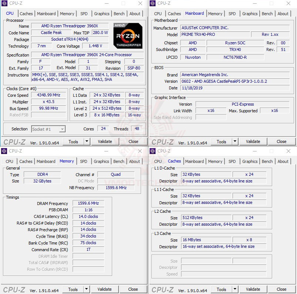This screenshot has height=294, width=297.
Task: Click the CPU-Z icon in the Memory window title bar
Action: [x=4, y=151]
